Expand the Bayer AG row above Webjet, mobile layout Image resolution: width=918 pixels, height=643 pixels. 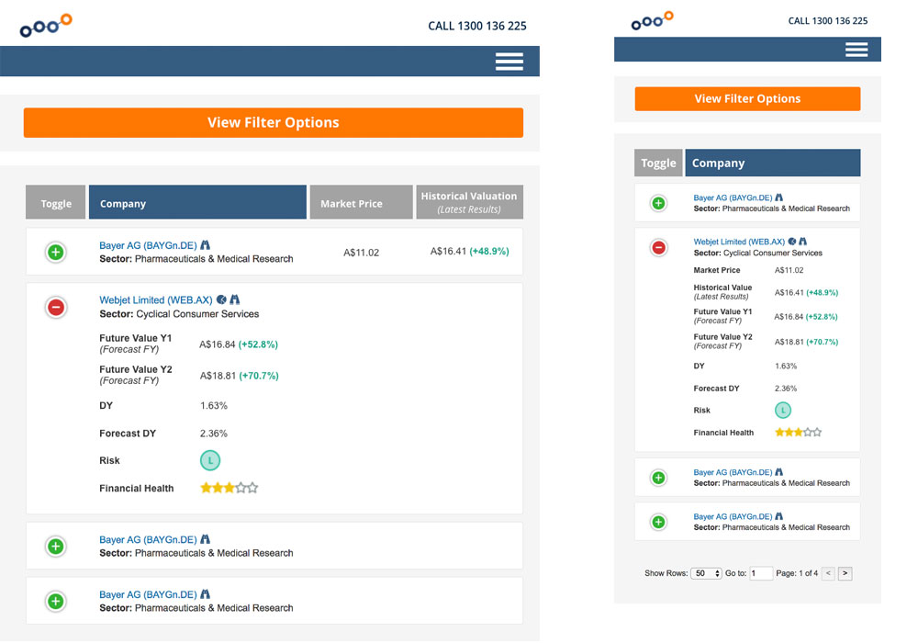658,203
